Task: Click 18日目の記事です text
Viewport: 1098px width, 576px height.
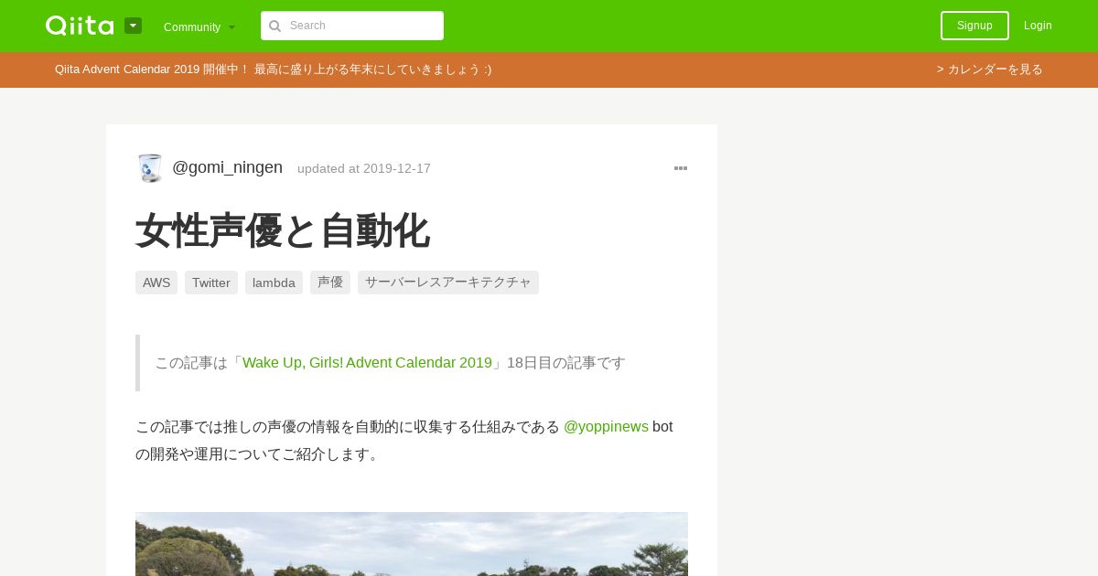Action: (566, 363)
